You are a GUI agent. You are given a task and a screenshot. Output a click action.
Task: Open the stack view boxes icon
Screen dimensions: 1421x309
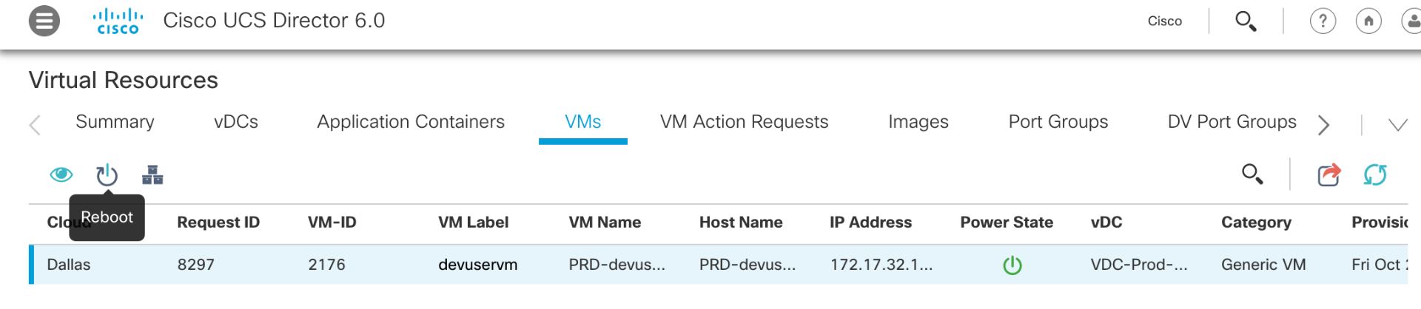click(152, 175)
